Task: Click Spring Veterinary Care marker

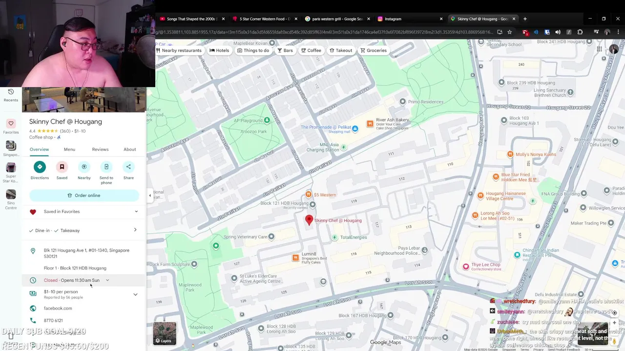Action: [271, 237]
